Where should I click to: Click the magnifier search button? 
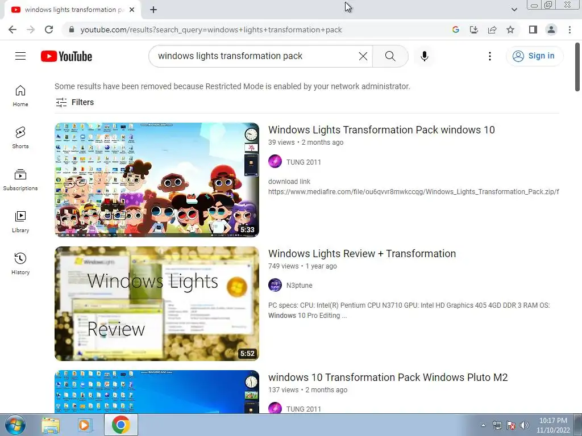pyautogui.click(x=390, y=56)
